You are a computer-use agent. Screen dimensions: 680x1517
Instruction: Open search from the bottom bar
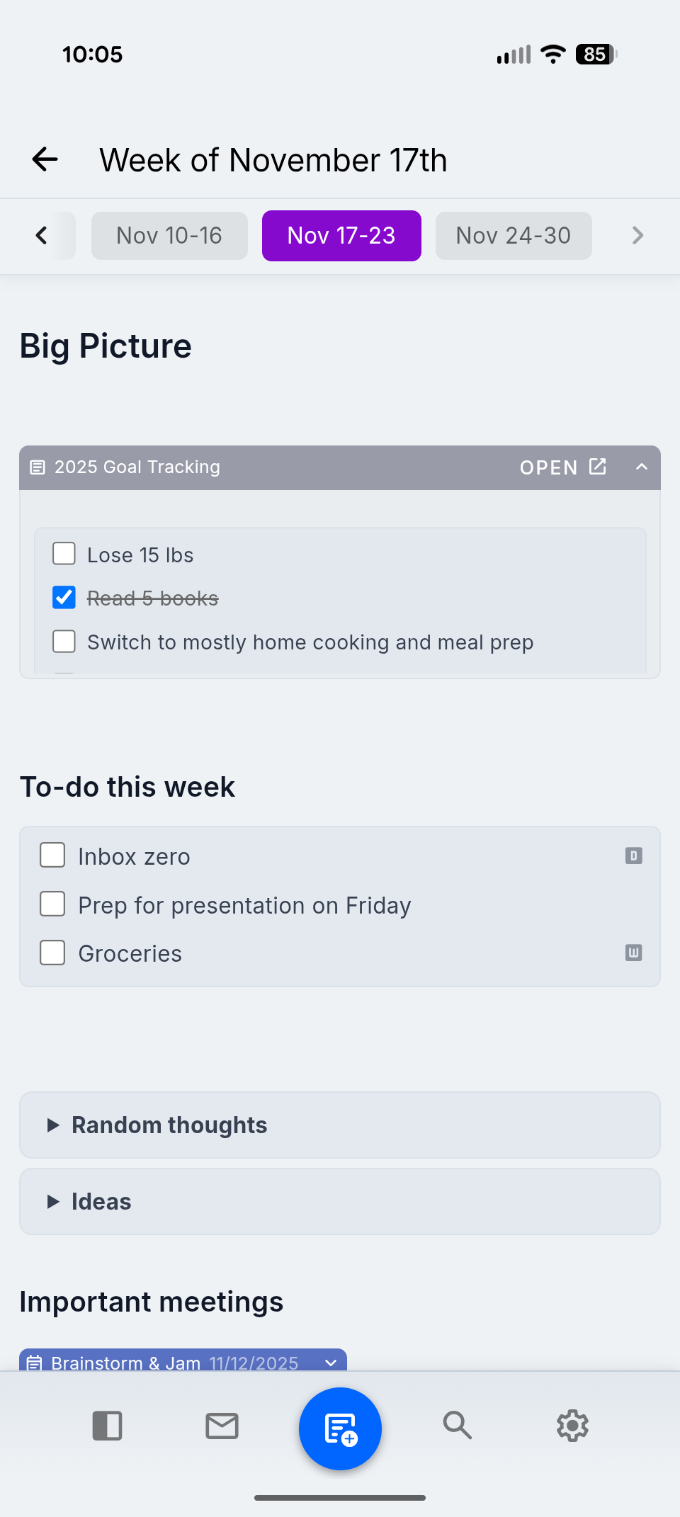coord(457,1426)
